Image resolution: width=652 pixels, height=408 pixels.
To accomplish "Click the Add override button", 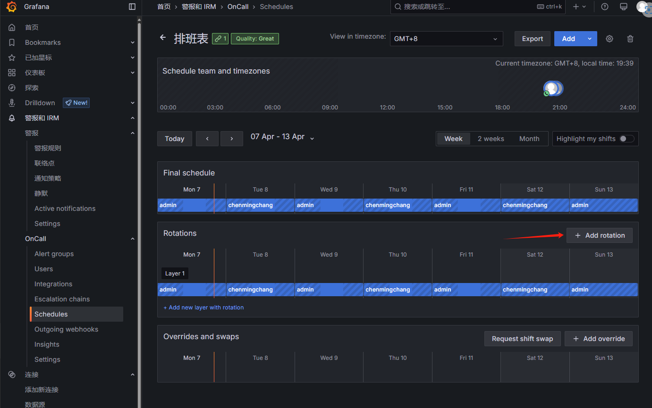I will 599,339.
